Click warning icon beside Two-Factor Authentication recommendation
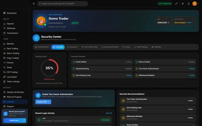This screenshot has height=126, width=202. (x=123, y=101)
